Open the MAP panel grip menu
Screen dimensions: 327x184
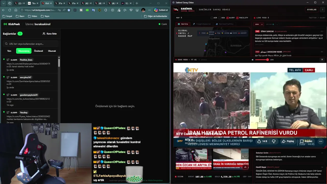(x=181, y=18)
